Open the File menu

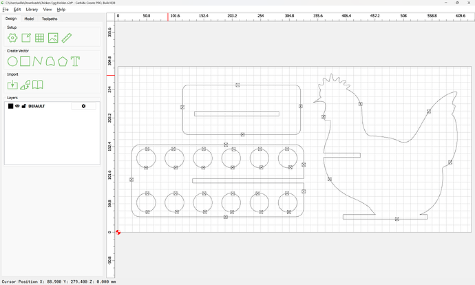point(6,10)
